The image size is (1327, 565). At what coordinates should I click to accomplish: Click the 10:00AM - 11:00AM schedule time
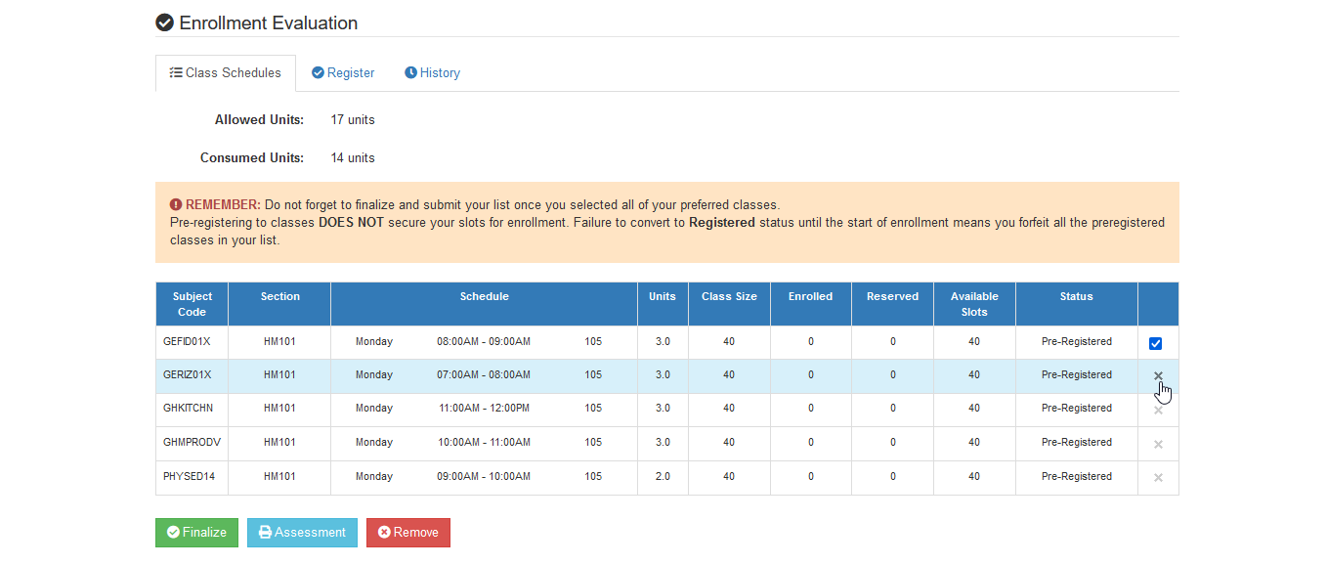484,443
